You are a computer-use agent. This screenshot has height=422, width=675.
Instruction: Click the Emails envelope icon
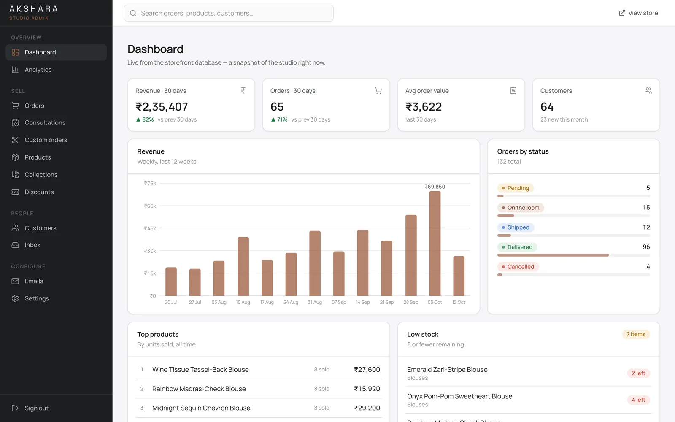click(15, 281)
